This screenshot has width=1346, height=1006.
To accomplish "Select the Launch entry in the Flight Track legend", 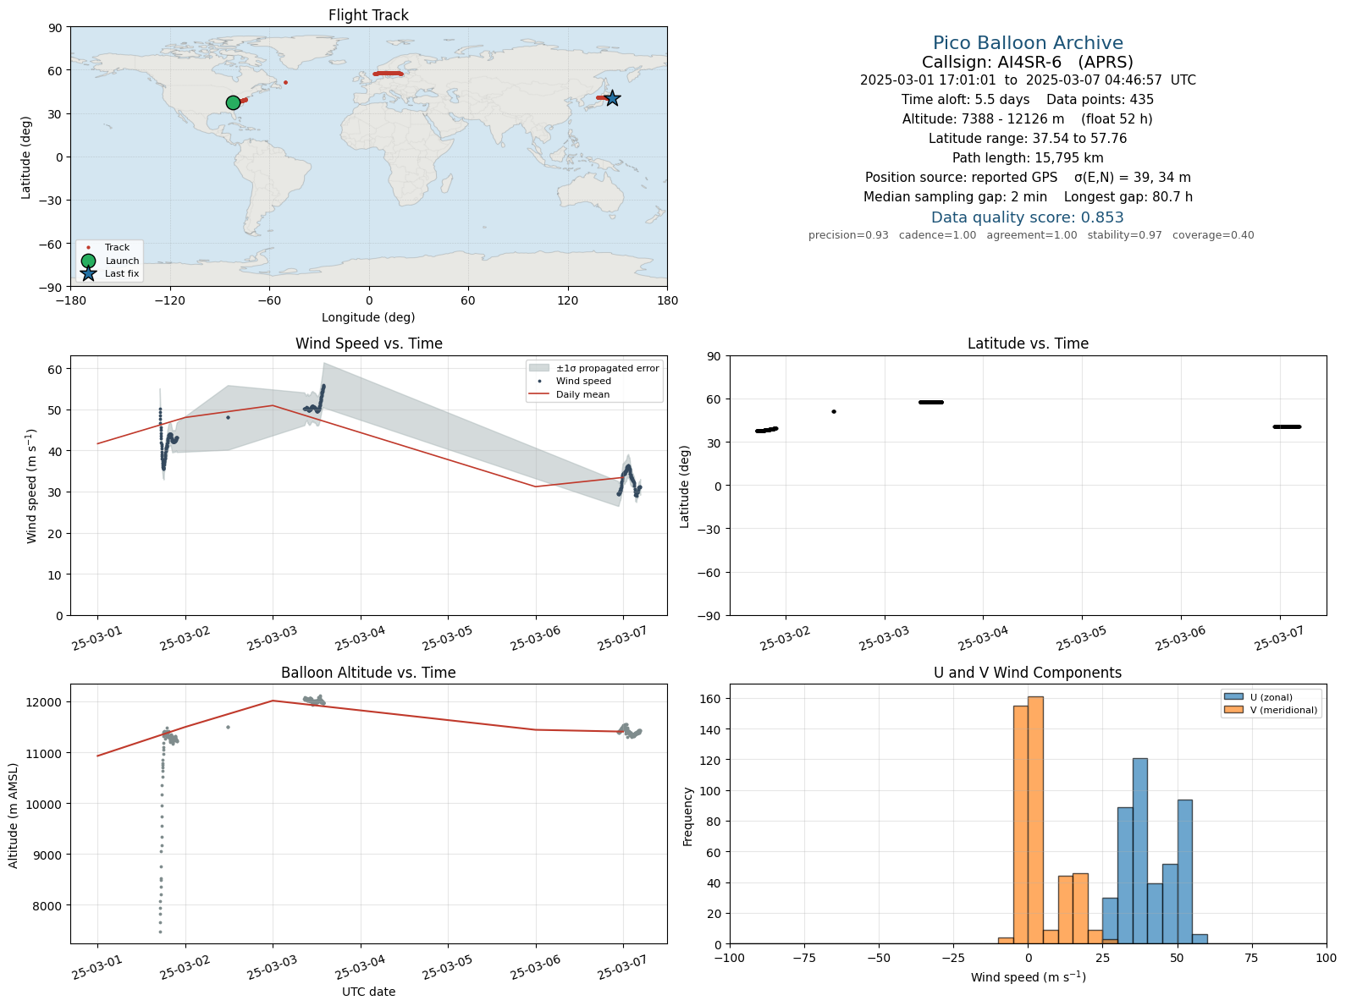I will pos(109,261).
